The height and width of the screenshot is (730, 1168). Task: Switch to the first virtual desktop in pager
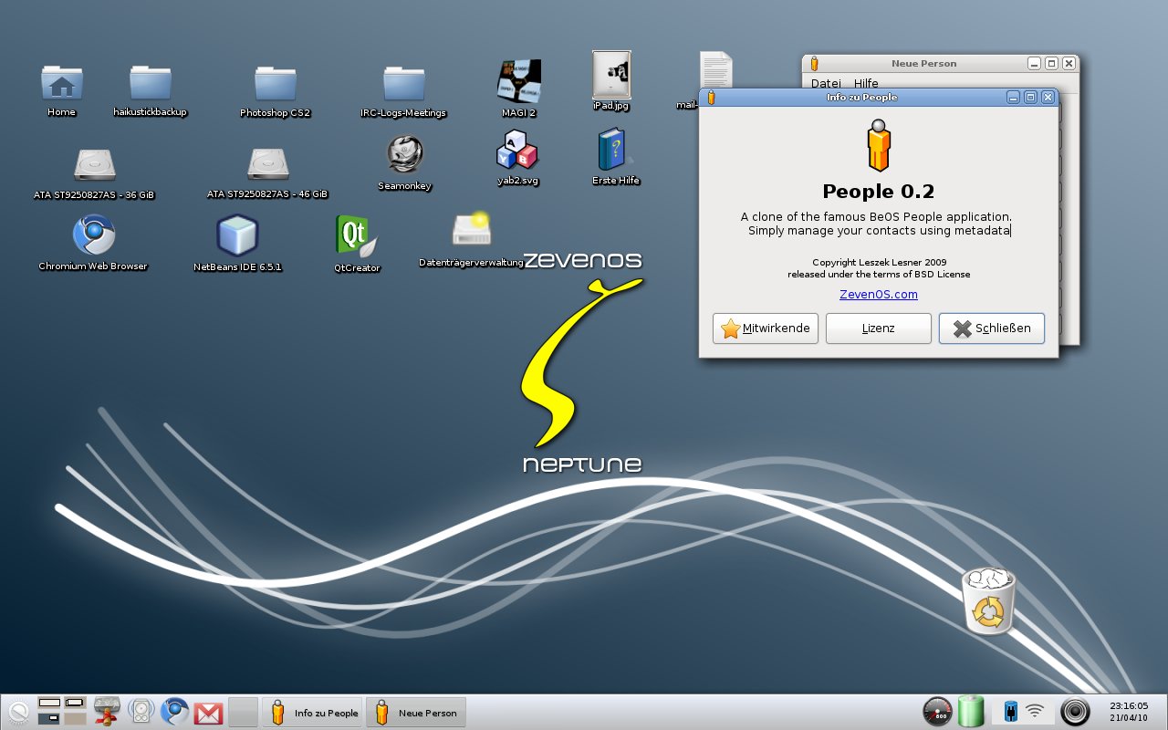[x=49, y=703]
